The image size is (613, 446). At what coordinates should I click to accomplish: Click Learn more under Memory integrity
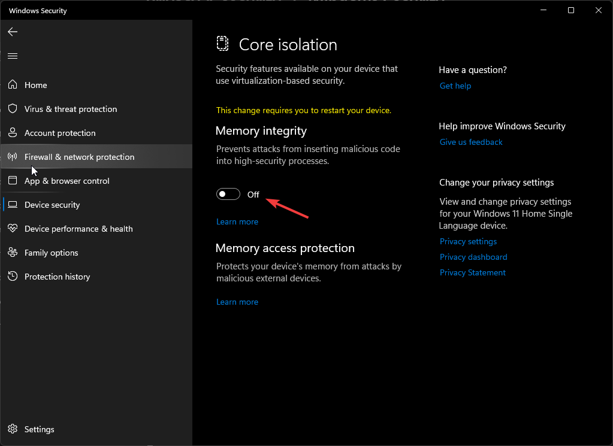[237, 222]
